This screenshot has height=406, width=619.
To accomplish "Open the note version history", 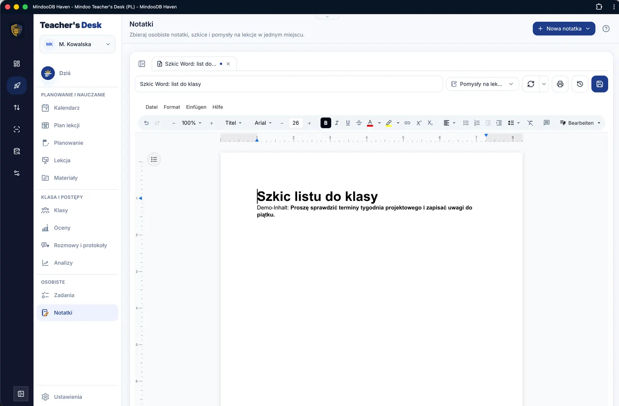I will [580, 84].
